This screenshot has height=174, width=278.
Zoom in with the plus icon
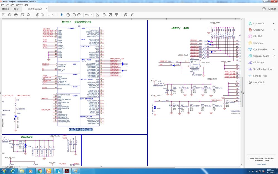point(79,15)
